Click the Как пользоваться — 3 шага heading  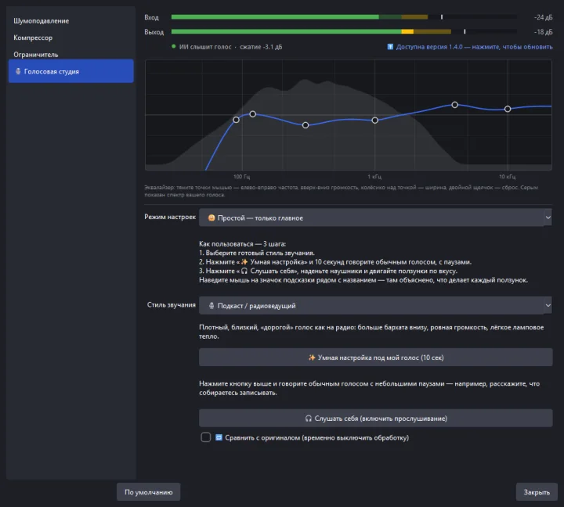(x=242, y=243)
